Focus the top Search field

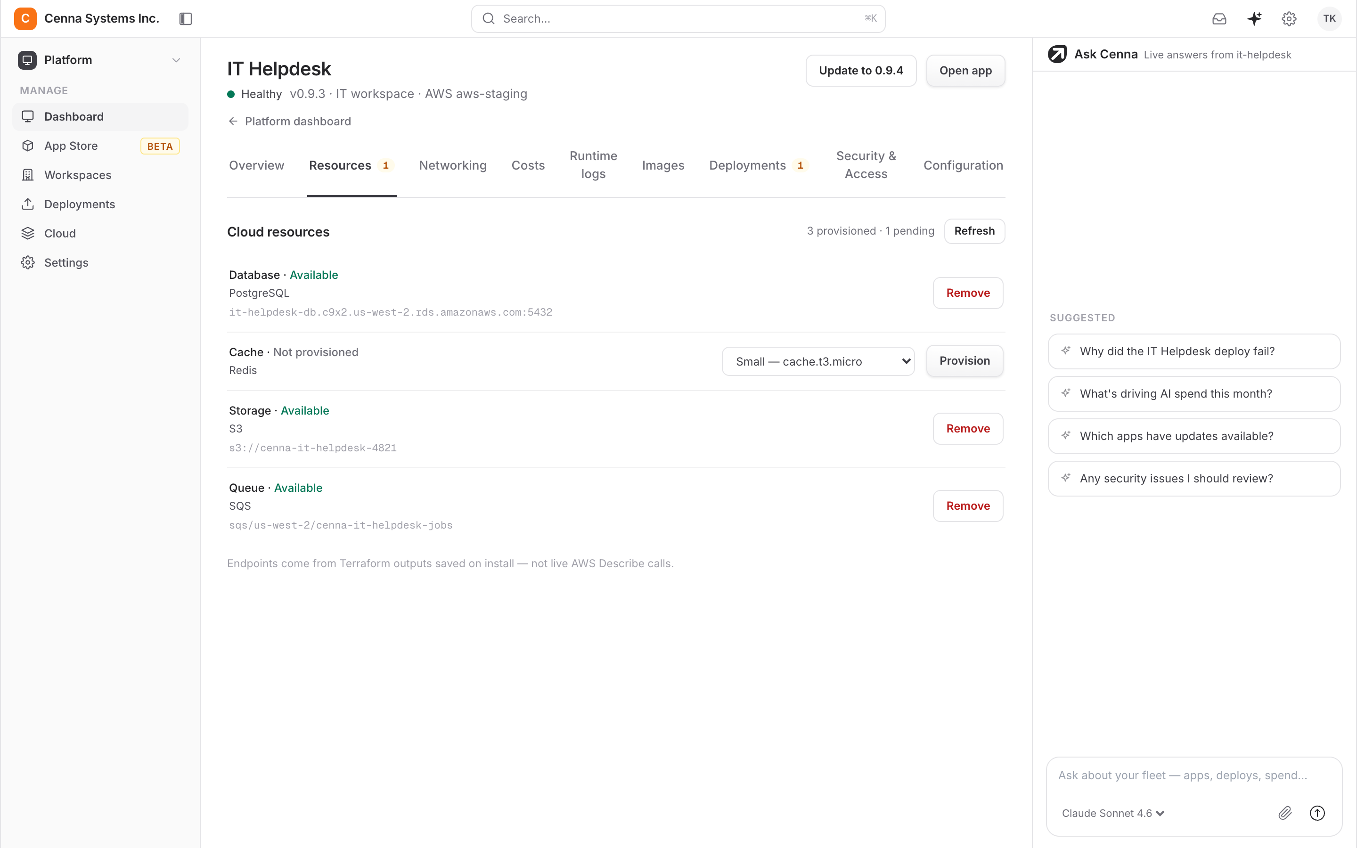(678, 18)
